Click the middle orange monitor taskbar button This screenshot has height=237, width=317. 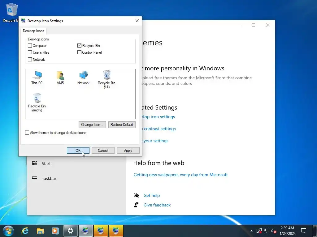coord(101,231)
